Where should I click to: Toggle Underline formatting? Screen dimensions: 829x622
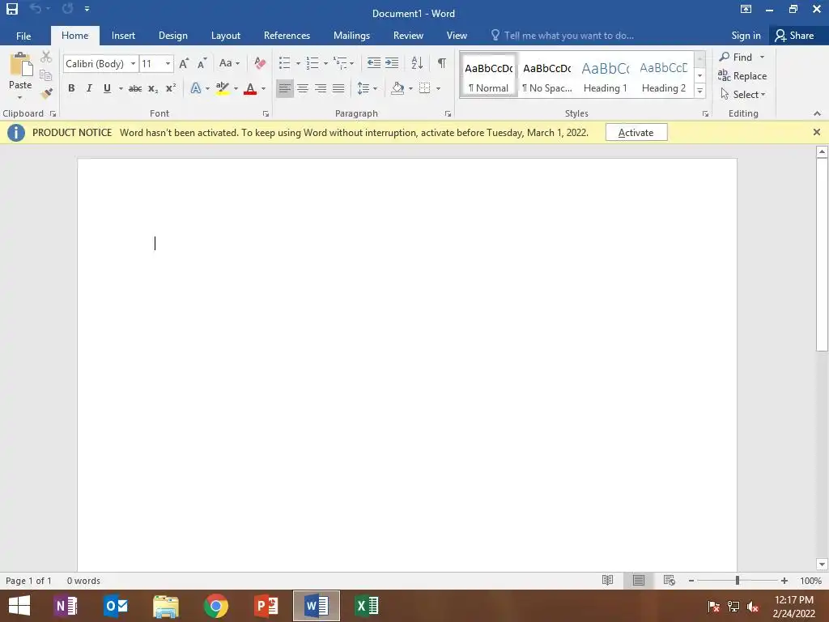(x=107, y=88)
